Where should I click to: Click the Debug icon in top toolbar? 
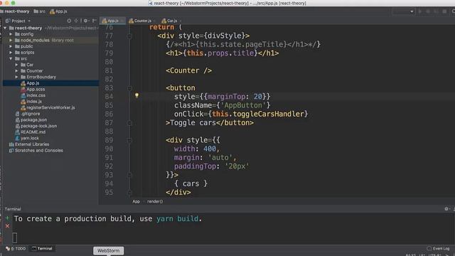[x=428, y=11]
